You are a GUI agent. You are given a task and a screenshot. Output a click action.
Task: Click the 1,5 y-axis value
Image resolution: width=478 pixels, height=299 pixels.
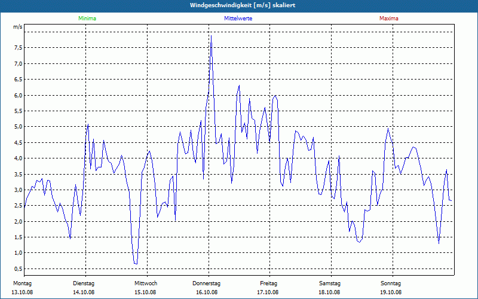tap(18, 237)
